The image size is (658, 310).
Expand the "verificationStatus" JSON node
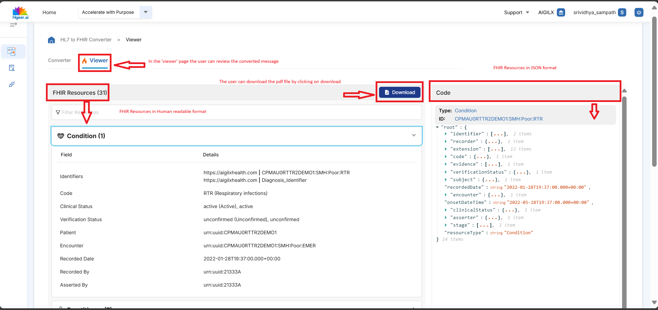pyautogui.click(x=446, y=172)
